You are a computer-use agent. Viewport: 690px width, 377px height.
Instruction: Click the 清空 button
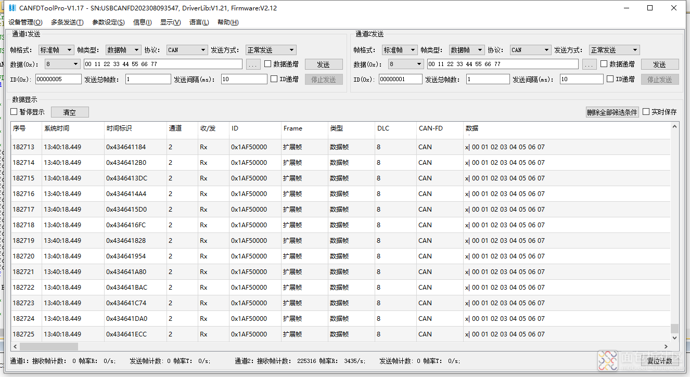click(x=70, y=112)
